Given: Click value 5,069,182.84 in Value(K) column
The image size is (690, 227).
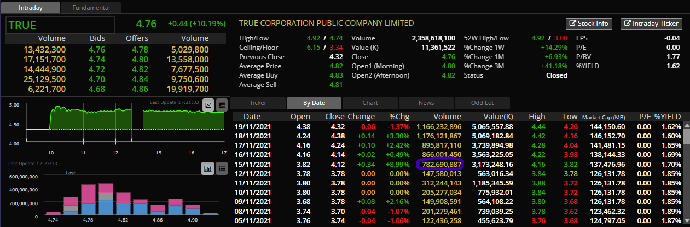Looking at the screenshot, I should pyautogui.click(x=492, y=136).
